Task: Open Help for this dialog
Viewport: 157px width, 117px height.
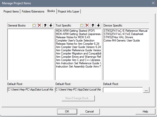Action: point(145,111)
